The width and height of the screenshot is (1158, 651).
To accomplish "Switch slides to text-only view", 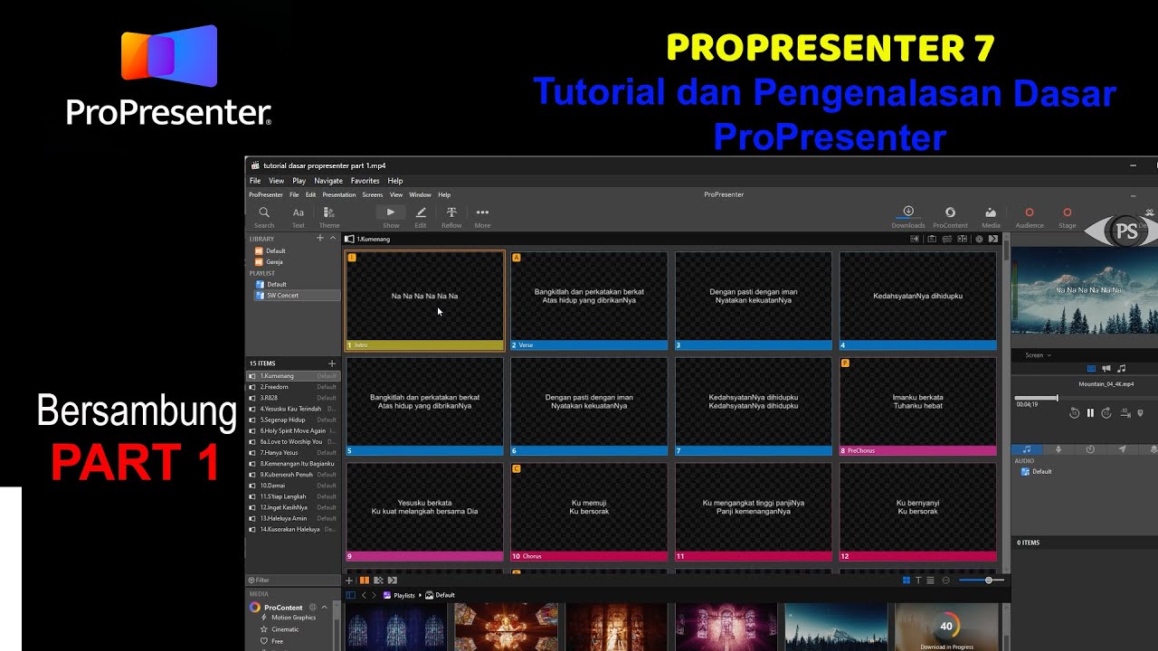I will (918, 580).
